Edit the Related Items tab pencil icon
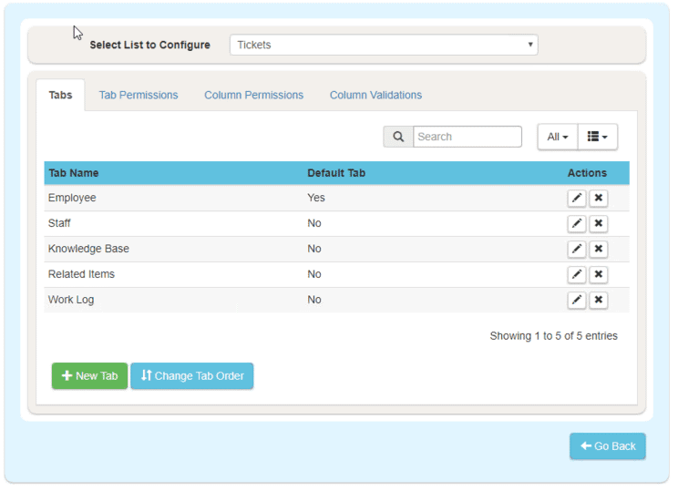Screen dimensions: 678x491 point(576,274)
